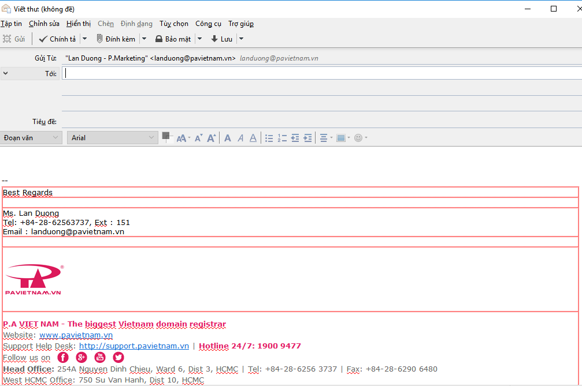The width and height of the screenshot is (582, 386).
Task: Open the smiley emoticon picker
Action: click(x=361, y=138)
